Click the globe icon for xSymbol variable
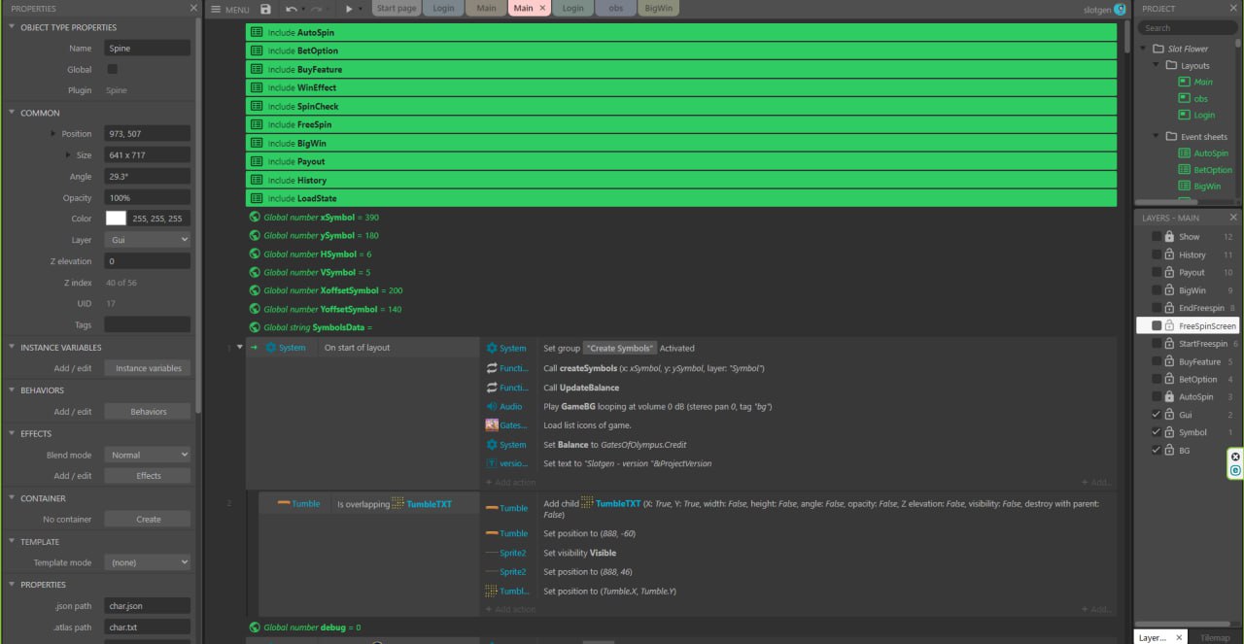 [255, 218]
